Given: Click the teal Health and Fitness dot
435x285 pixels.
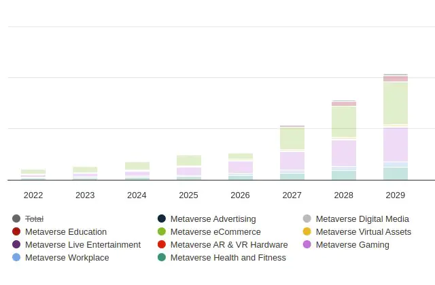Looking at the screenshot, I should [162, 258].
